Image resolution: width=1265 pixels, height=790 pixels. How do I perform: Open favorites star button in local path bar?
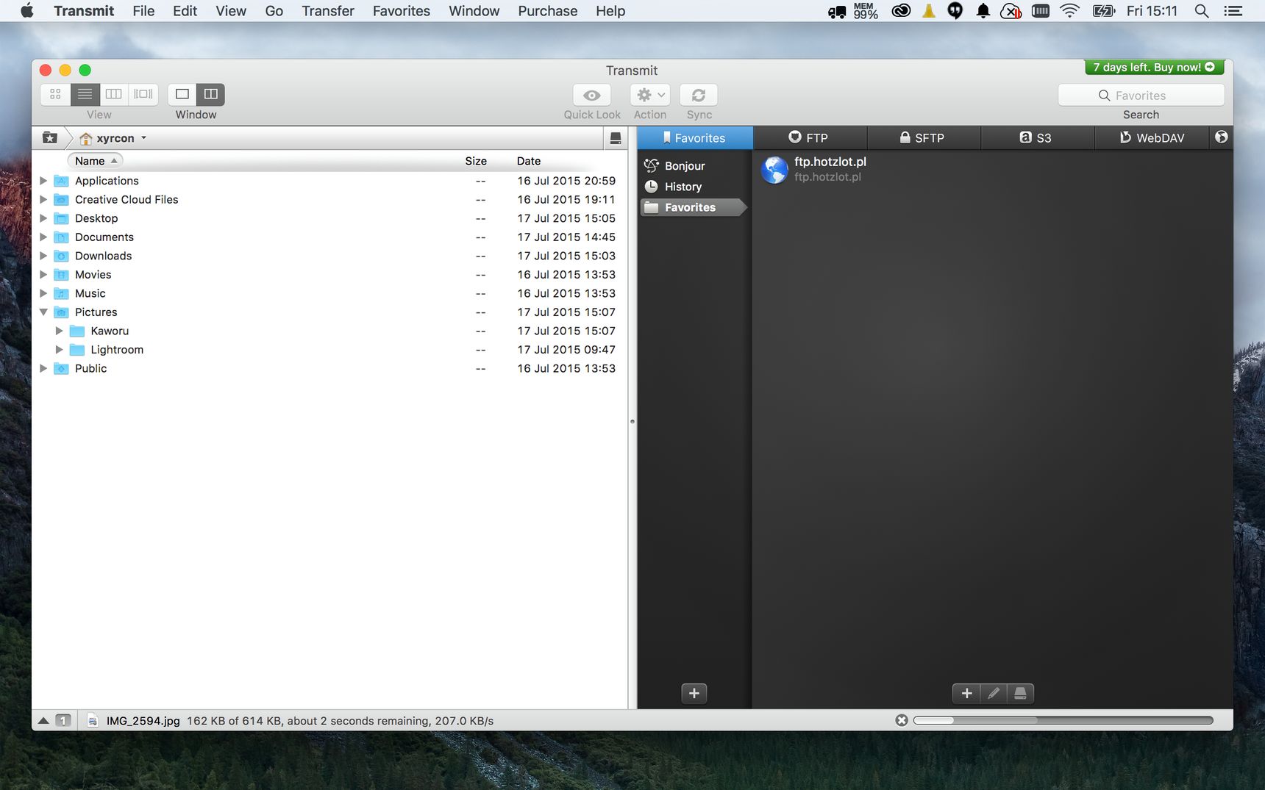click(50, 138)
